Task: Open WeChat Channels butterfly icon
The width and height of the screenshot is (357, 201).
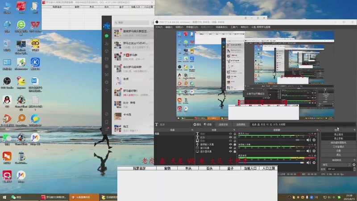Action: click(x=107, y=74)
